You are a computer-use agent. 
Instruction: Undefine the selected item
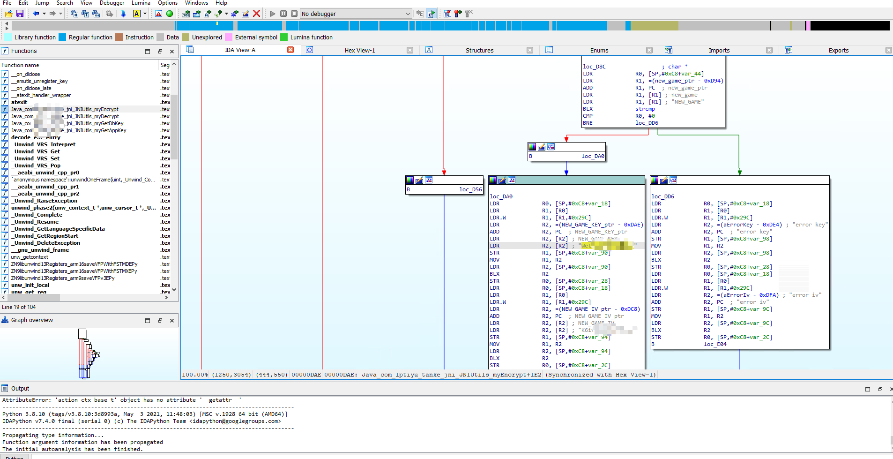click(x=257, y=14)
